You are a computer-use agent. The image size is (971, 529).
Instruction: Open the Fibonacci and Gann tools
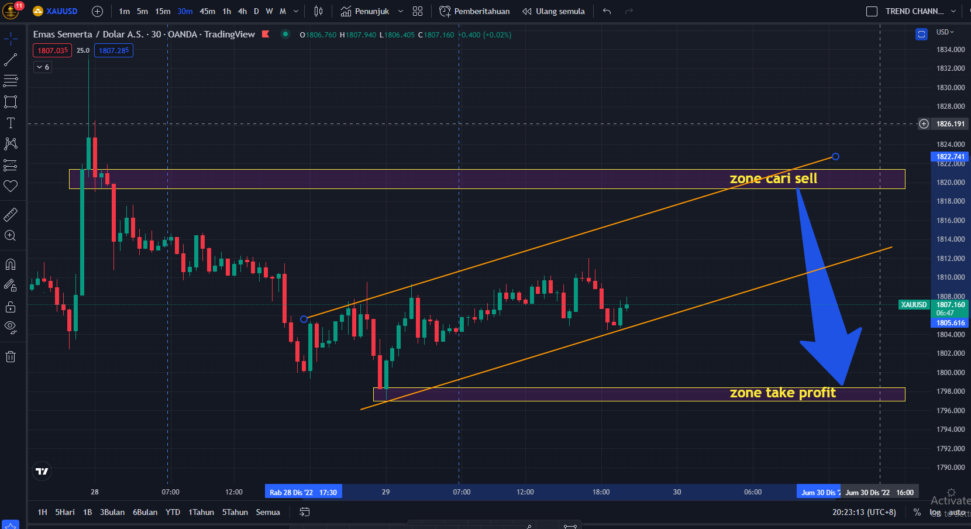11,81
